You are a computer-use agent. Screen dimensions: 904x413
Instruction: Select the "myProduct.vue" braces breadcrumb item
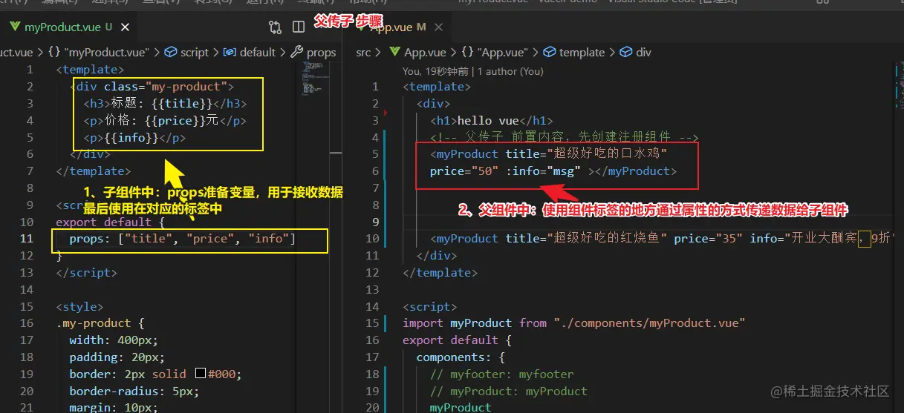coord(99,53)
